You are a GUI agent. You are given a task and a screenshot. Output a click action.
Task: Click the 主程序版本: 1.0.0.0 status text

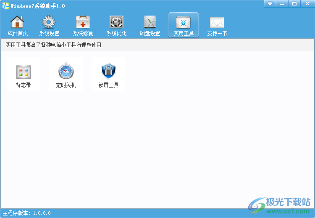pos(27,213)
